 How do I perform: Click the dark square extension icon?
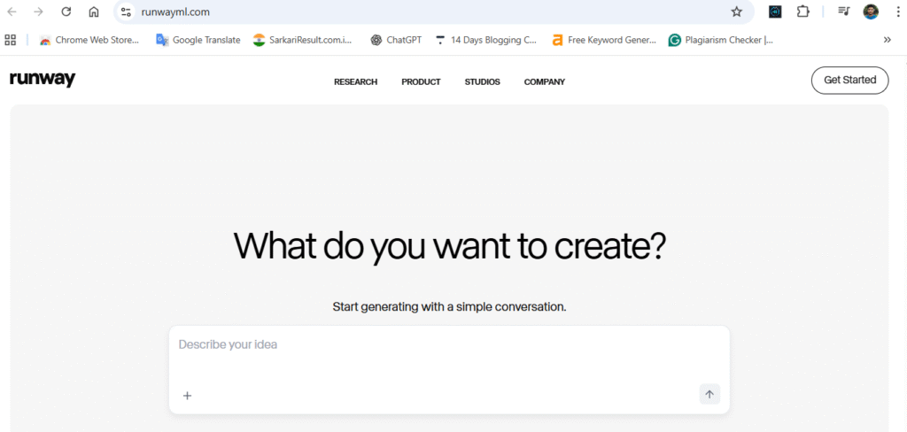click(775, 12)
